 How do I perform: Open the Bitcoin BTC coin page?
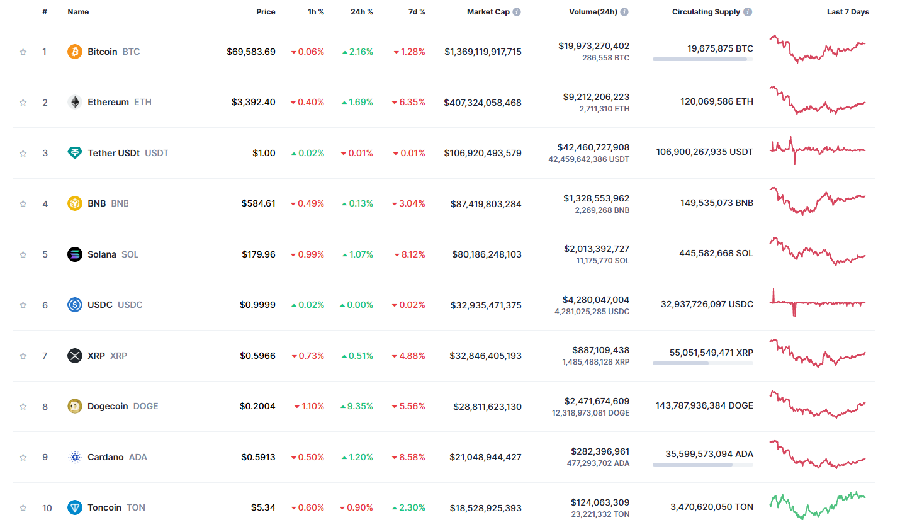113,52
